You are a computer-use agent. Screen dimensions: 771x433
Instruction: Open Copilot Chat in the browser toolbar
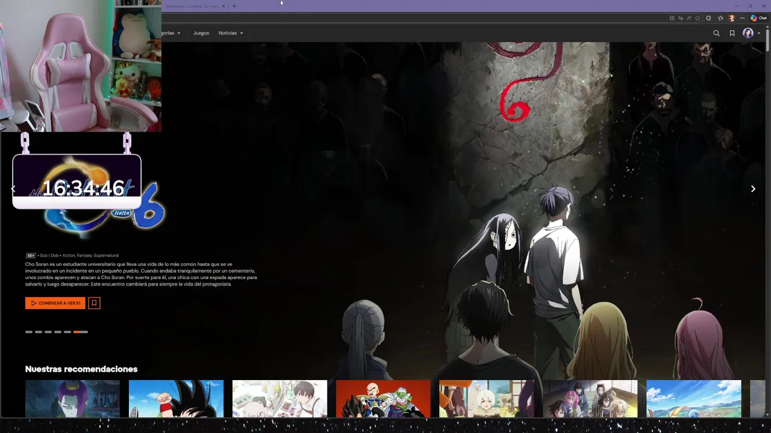tap(758, 18)
